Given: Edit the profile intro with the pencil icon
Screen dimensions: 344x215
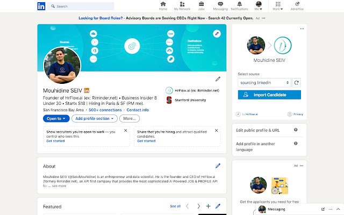Looking at the screenshot, I should click(x=218, y=79).
